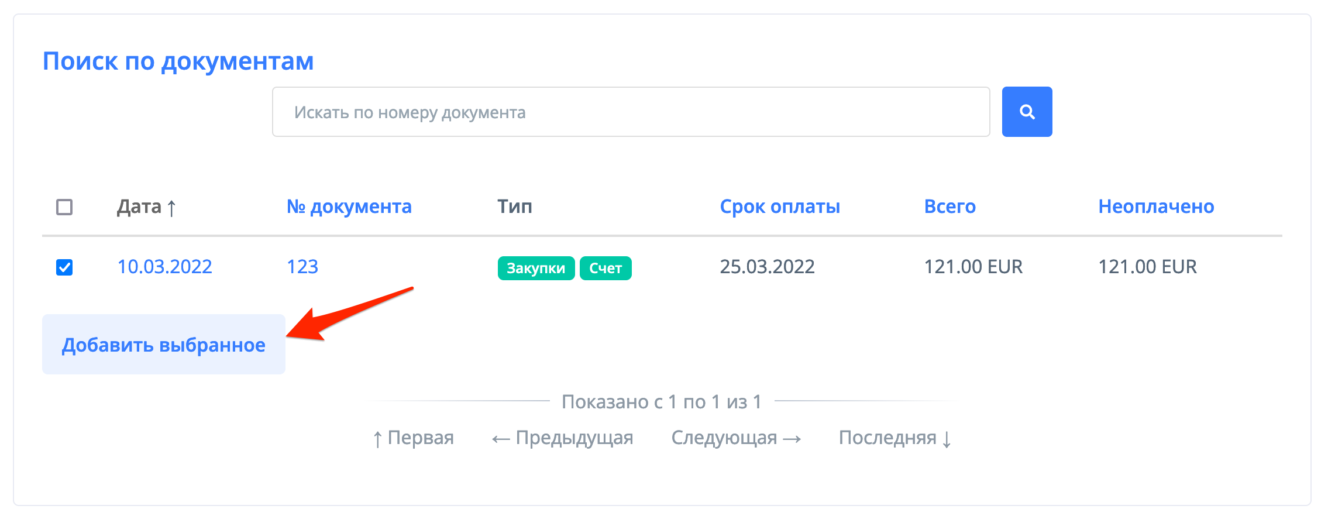
Task: Sort by Неоплачено column header
Action: tap(1156, 207)
